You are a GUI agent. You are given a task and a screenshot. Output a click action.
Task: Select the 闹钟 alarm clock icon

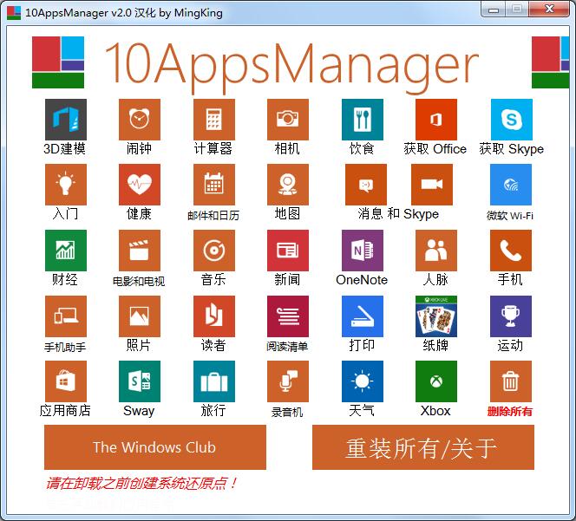tap(140, 120)
